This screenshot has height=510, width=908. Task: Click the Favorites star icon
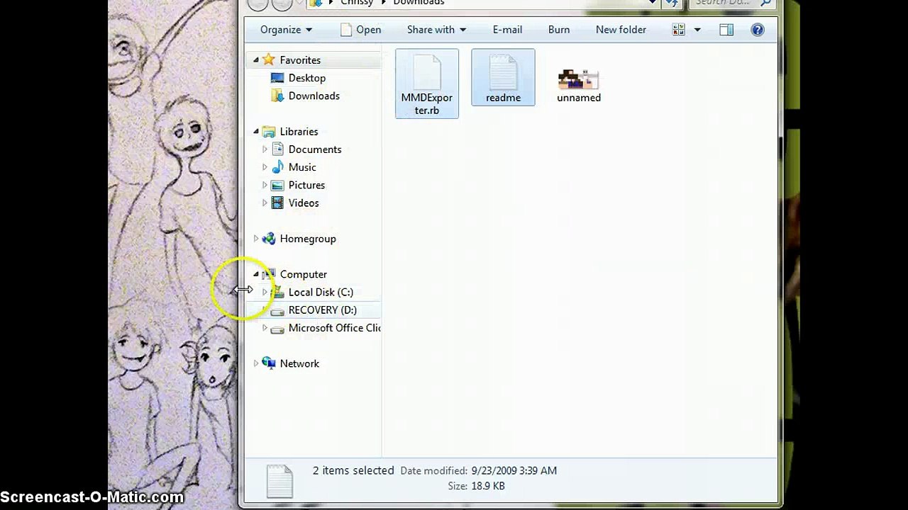269,60
